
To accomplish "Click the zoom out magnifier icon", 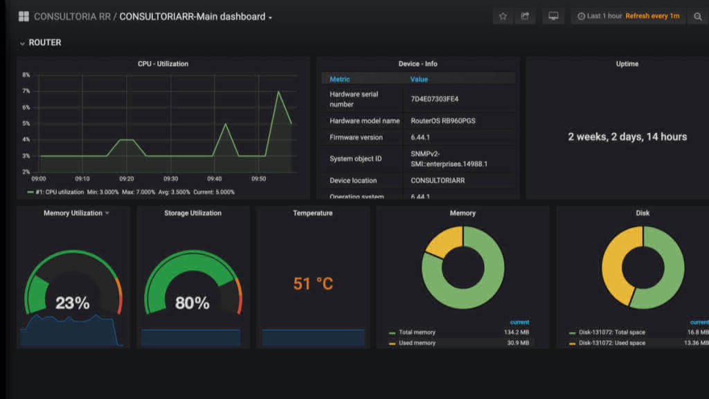I will coord(698,17).
